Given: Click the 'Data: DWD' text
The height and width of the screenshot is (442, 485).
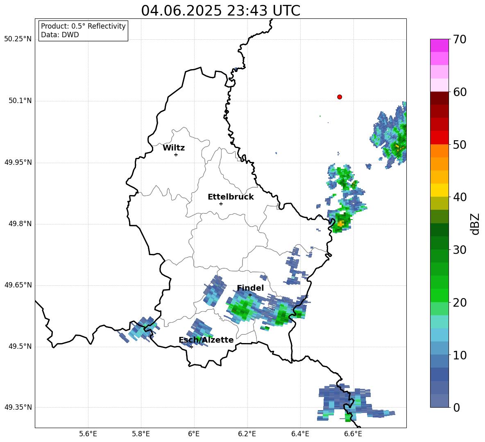Looking at the screenshot, I should 60,35.
